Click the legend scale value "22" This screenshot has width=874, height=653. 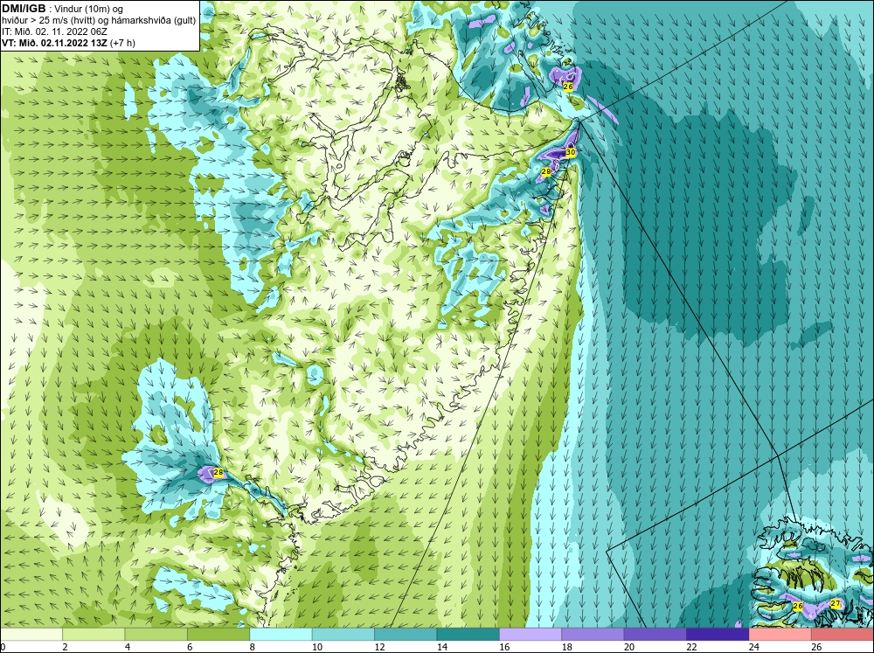coord(691,647)
